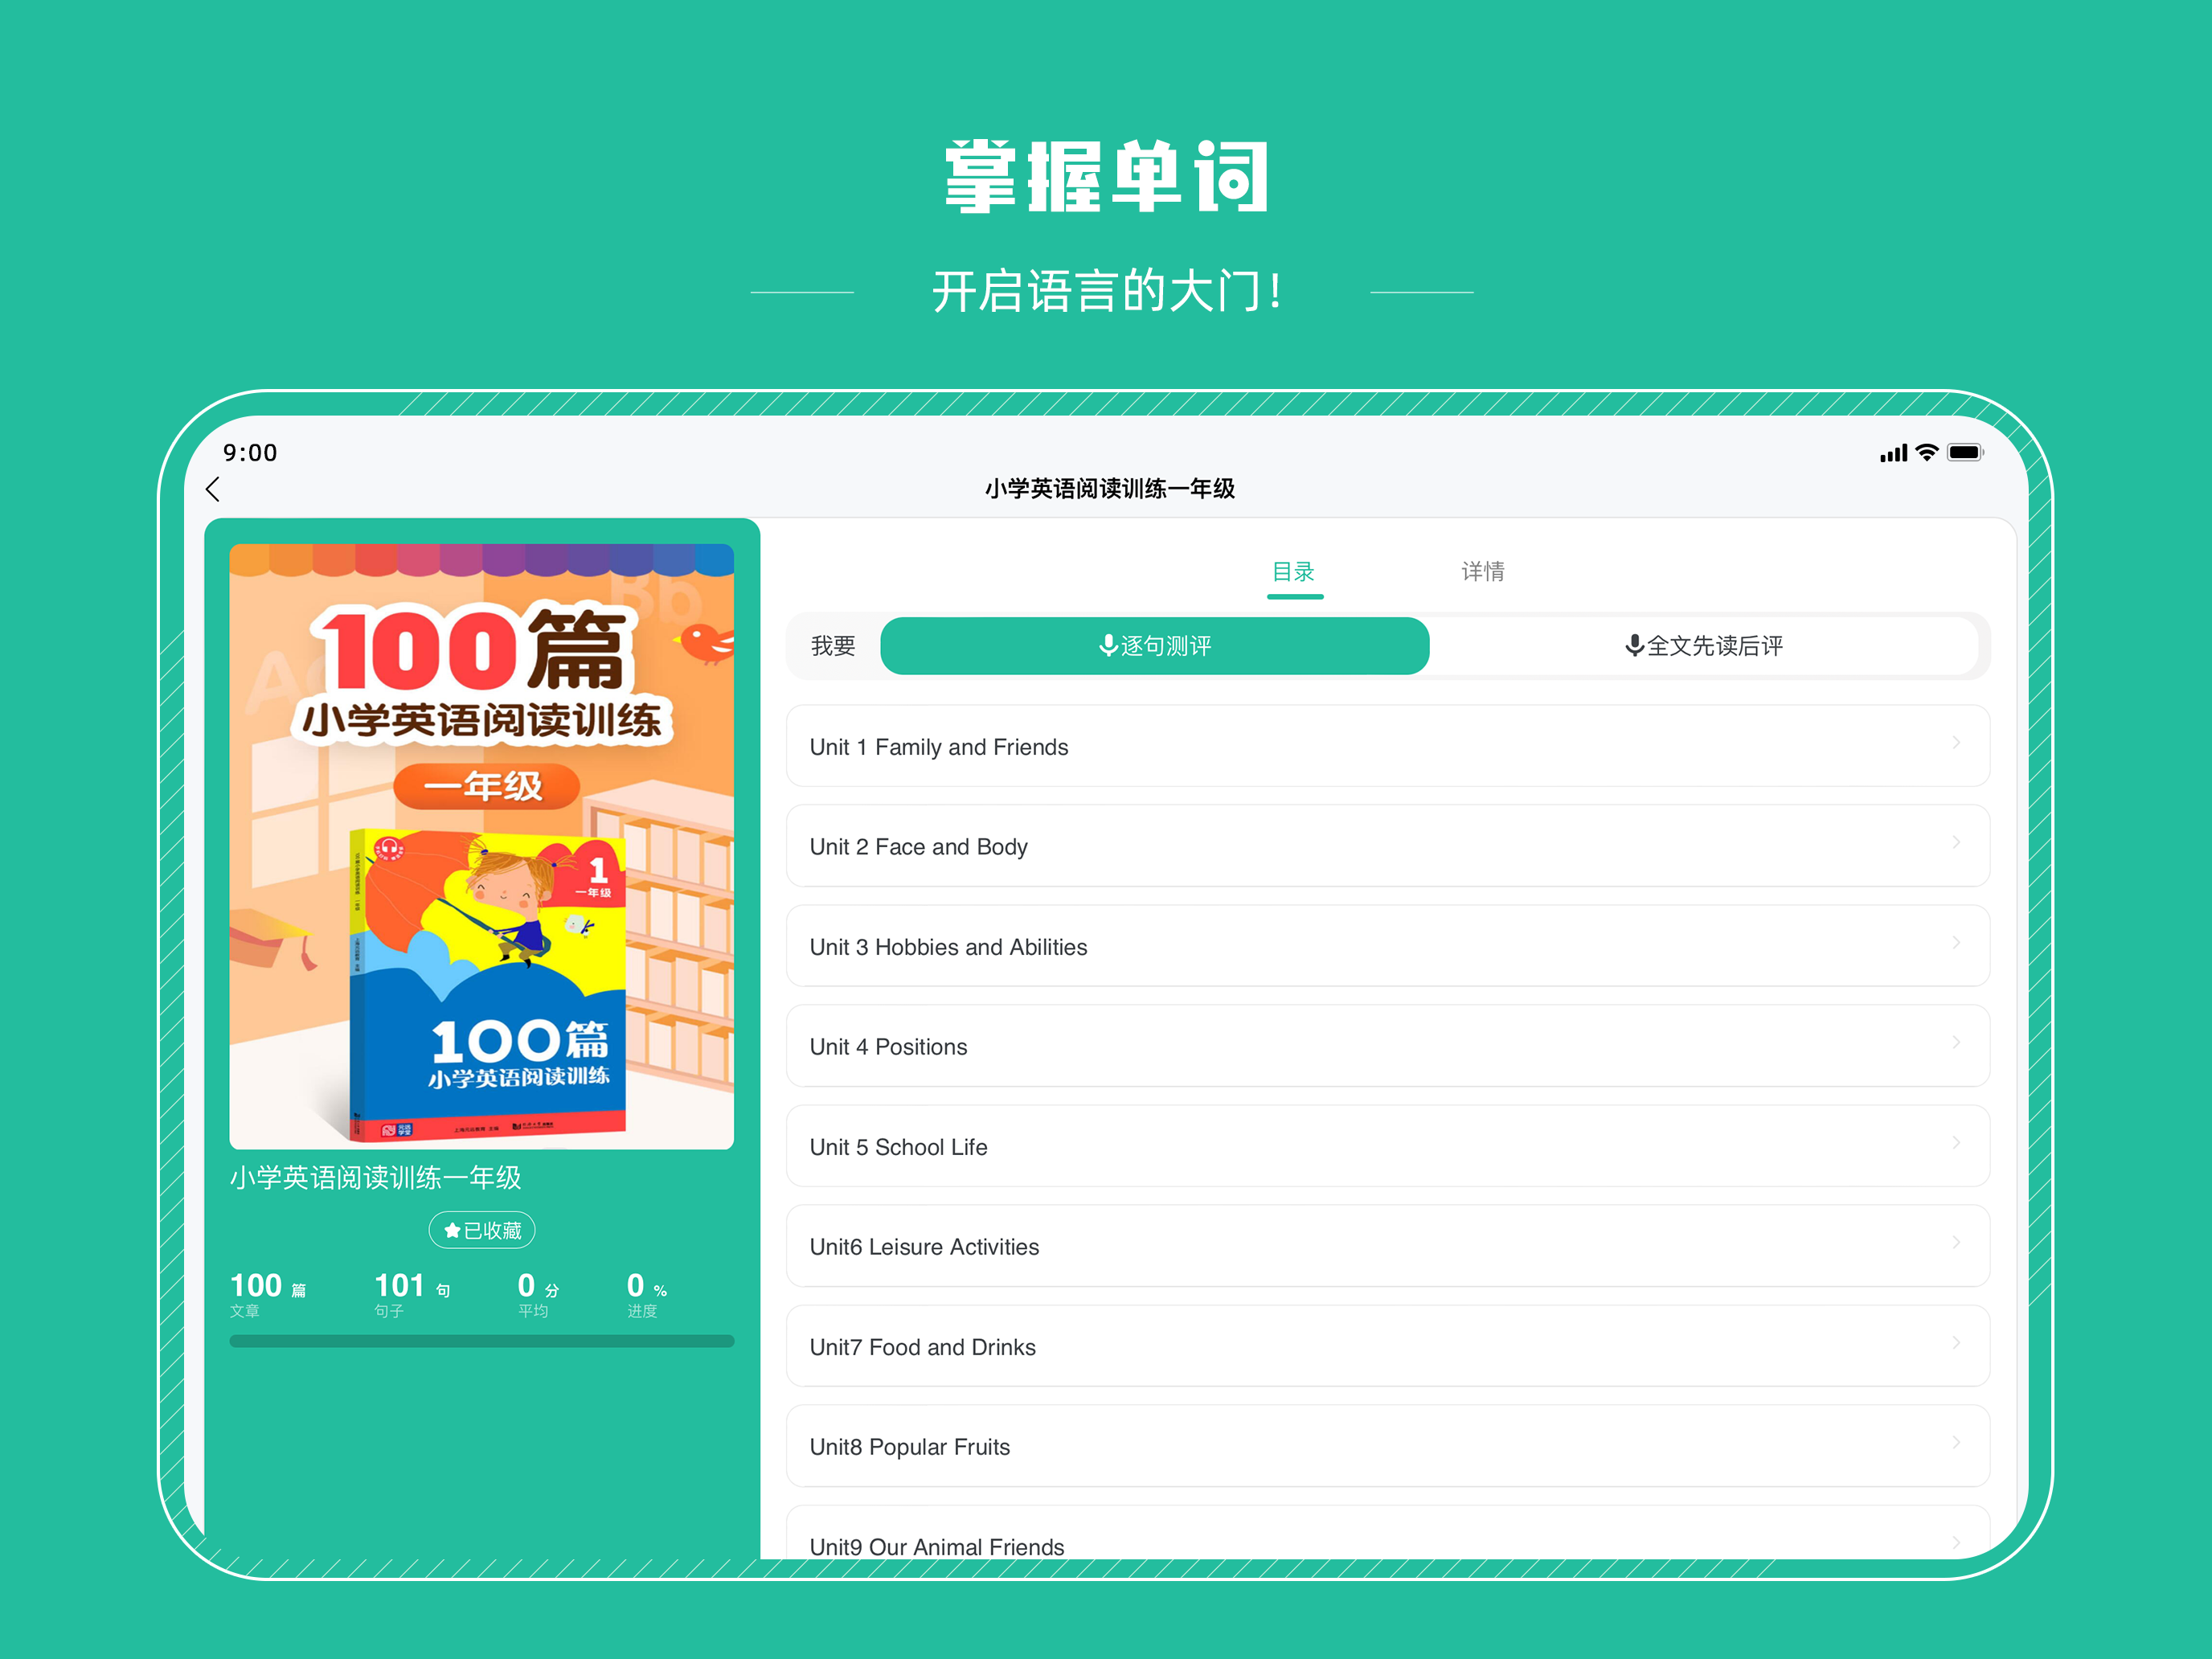Switch to the 目录 tab
2212x1659 pixels.
click(1294, 572)
